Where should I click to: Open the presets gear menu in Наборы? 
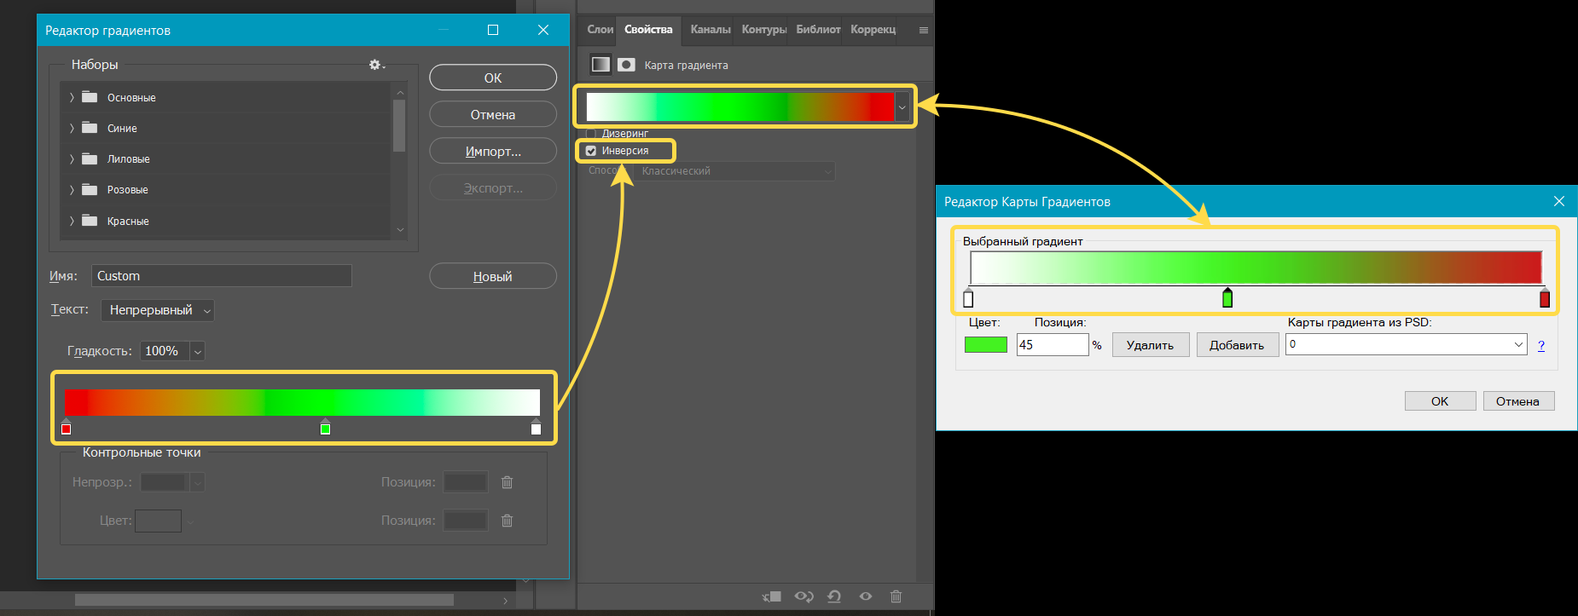(x=376, y=65)
